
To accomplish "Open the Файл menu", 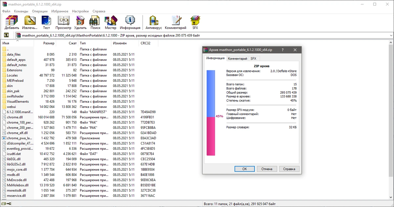I will point(6,11).
